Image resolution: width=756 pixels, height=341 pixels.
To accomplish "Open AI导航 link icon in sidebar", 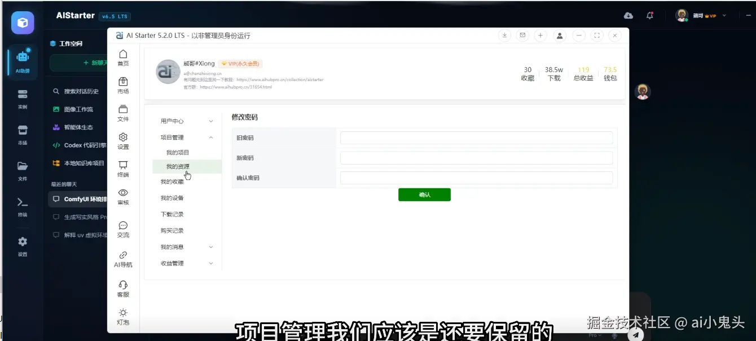I will pos(123,259).
